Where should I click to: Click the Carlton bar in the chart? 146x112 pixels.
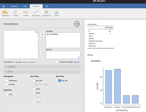(x=117, y=86)
